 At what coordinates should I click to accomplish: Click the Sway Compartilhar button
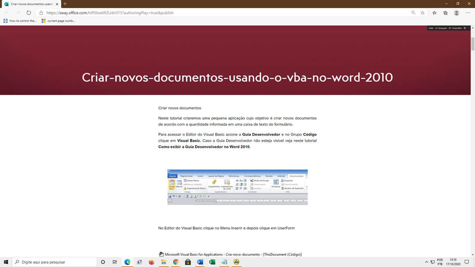[455, 28]
